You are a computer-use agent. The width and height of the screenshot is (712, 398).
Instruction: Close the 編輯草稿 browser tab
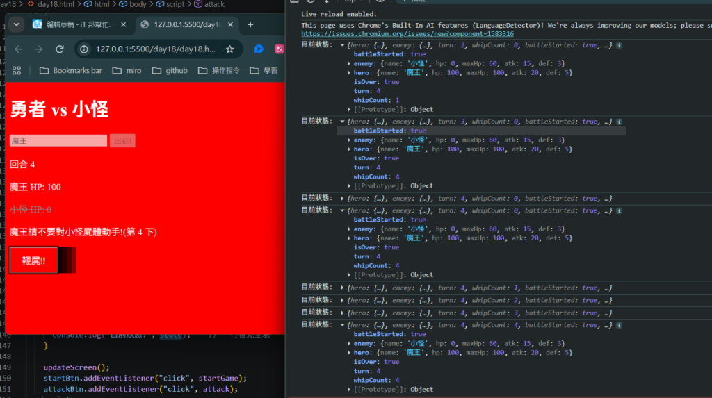pyautogui.click(x=124, y=24)
